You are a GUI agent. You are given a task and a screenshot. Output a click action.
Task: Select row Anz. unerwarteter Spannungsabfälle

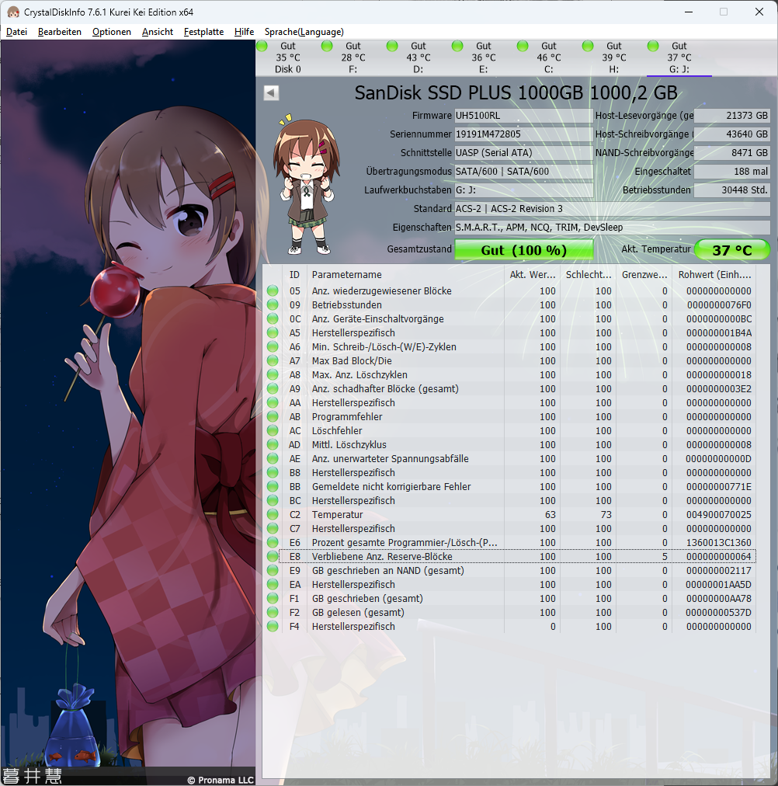pos(509,459)
